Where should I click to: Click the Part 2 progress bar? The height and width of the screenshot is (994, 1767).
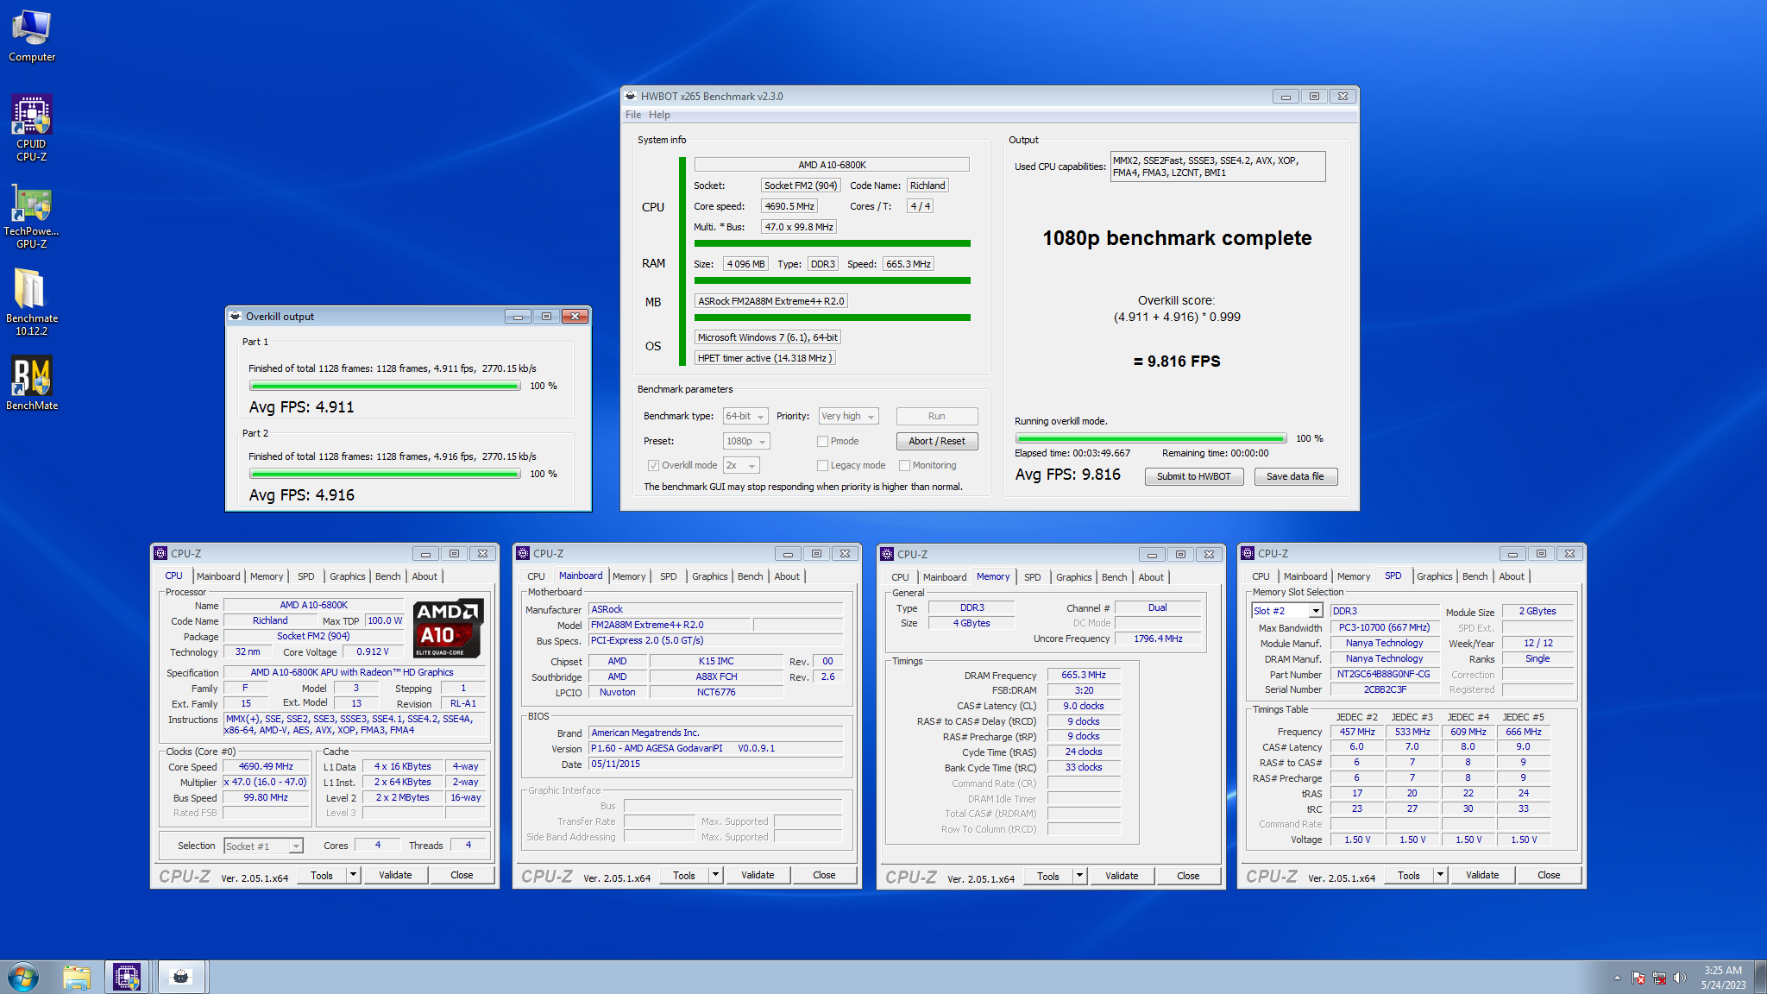385,474
